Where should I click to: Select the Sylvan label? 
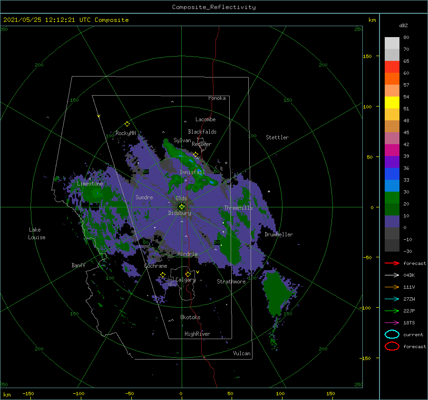pos(182,140)
